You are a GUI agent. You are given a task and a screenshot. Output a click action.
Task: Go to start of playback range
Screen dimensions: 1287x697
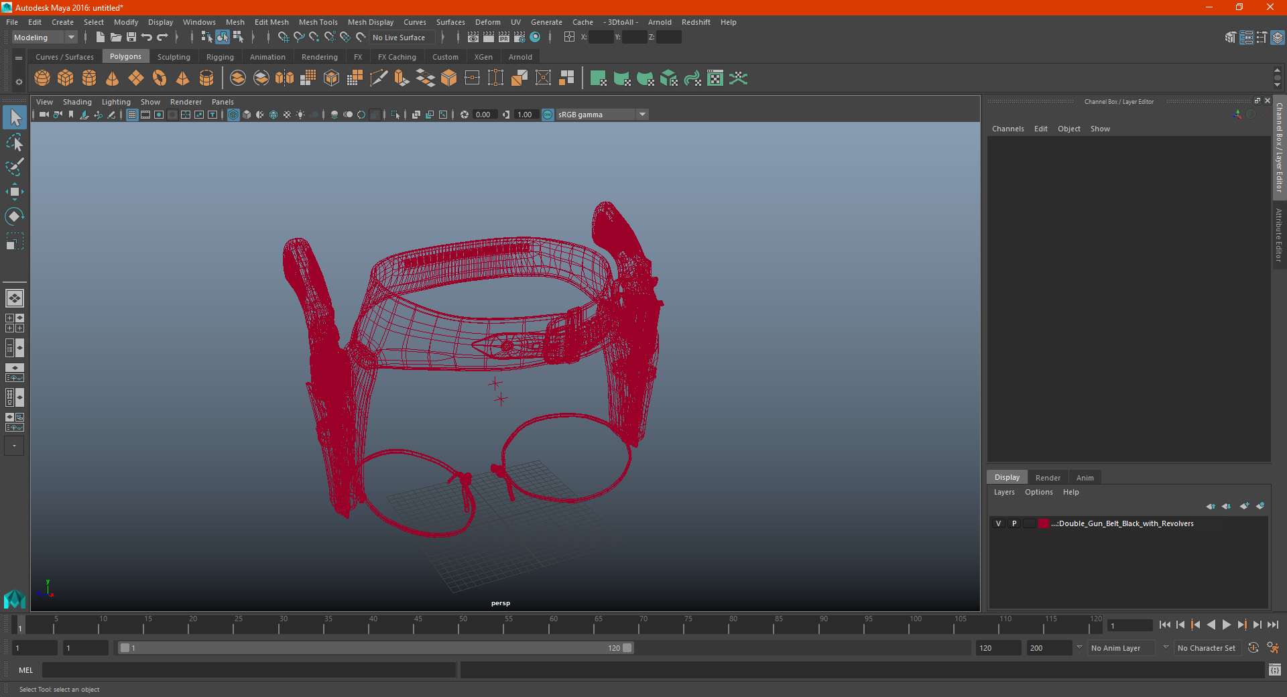pos(1164,625)
